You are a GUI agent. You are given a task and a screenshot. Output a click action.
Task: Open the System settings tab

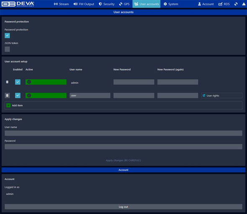(x=171, y=4)
